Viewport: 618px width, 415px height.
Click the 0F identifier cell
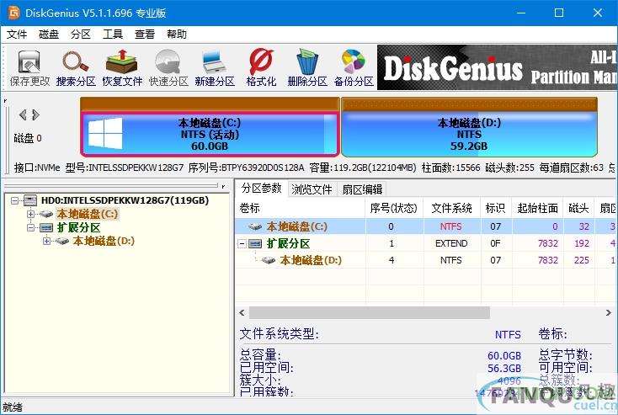click(x=495, y=243)
